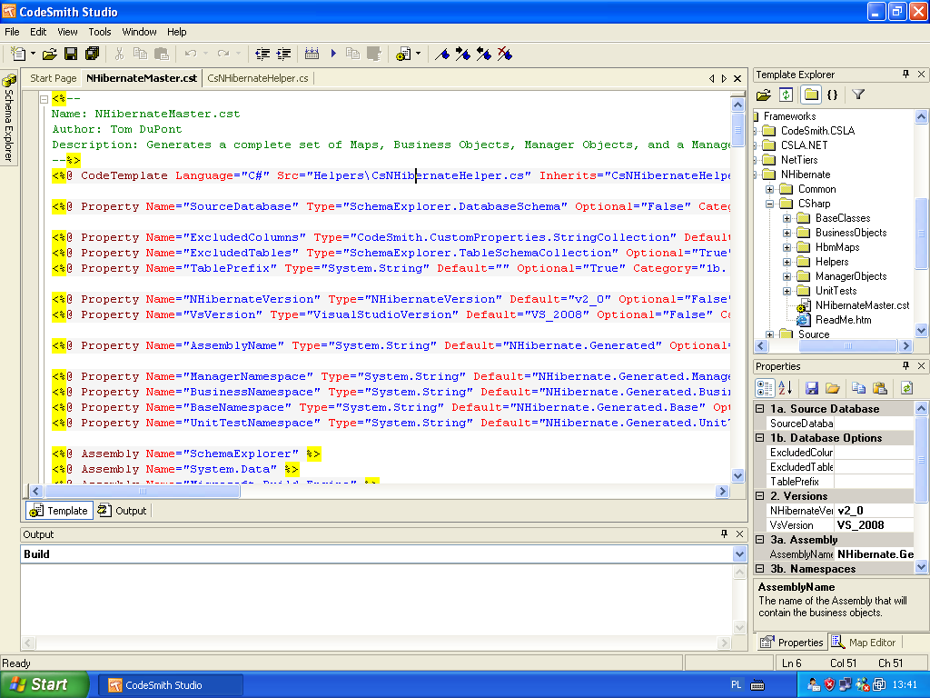The image size is (930, 698).
Task: Run the template with the blue arrow
Action: point(333,54)
